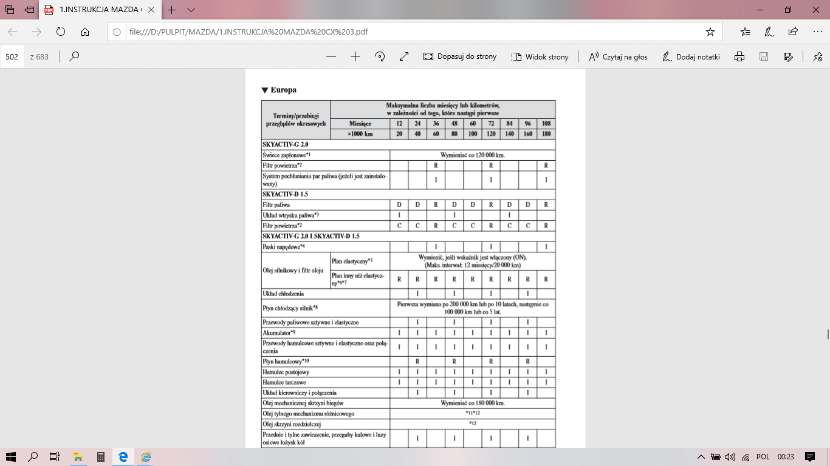
Task: Rotate the PDF page
Action: pos(380,56)
